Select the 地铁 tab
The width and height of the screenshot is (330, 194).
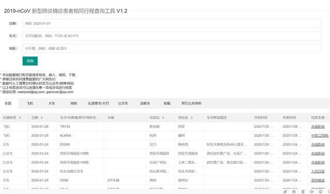point(74,103)
